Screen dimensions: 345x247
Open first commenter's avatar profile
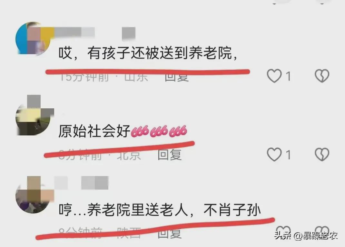(x=33, y=38)
